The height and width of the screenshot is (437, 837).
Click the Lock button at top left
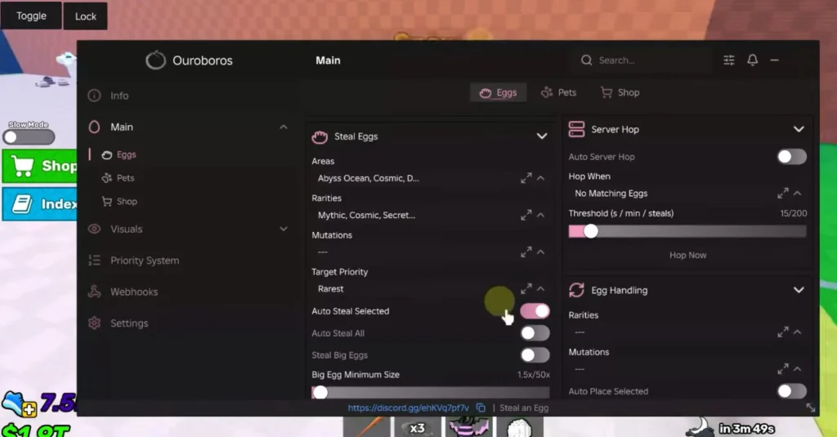point(85,16)
